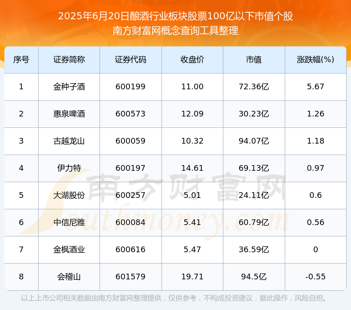Click serial number 8 in 会稽山 row
Image resolution: width=351 pixels, height=310 pixels.
(x=21, y=277)
